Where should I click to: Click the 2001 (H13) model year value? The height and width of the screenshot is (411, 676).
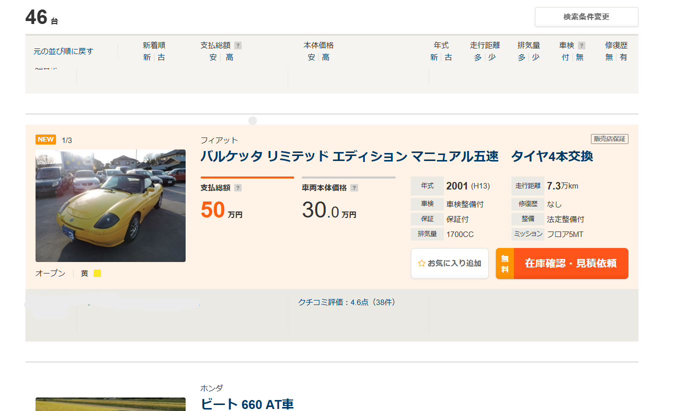[468, 186]
